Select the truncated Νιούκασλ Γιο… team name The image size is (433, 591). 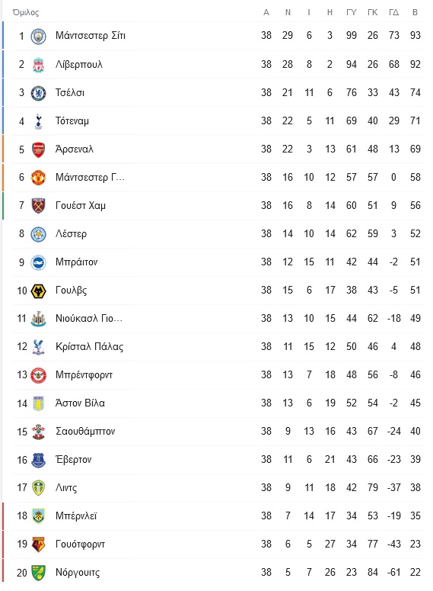tap(89, 318)
